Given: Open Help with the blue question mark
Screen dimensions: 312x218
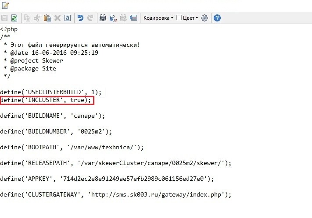Looking at the screenshot, I should pos(217,18).
